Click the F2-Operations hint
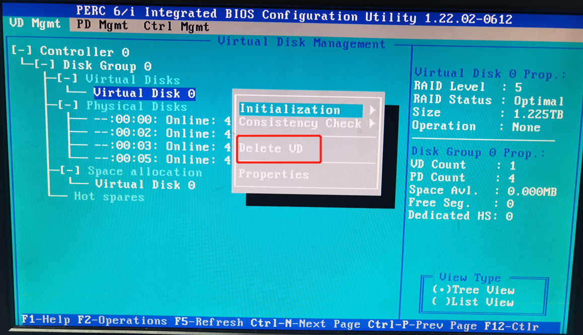Screen dimensions: 583x335 [x=122, y=320]
